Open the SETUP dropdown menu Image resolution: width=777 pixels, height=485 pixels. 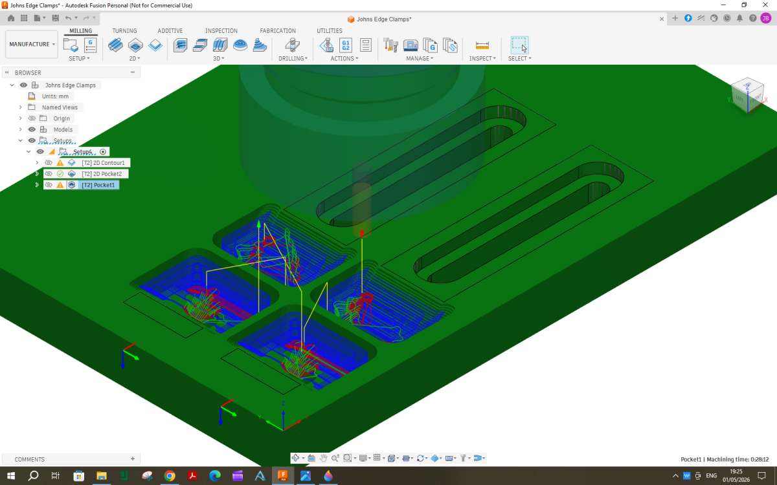click(x=80, y=58)
